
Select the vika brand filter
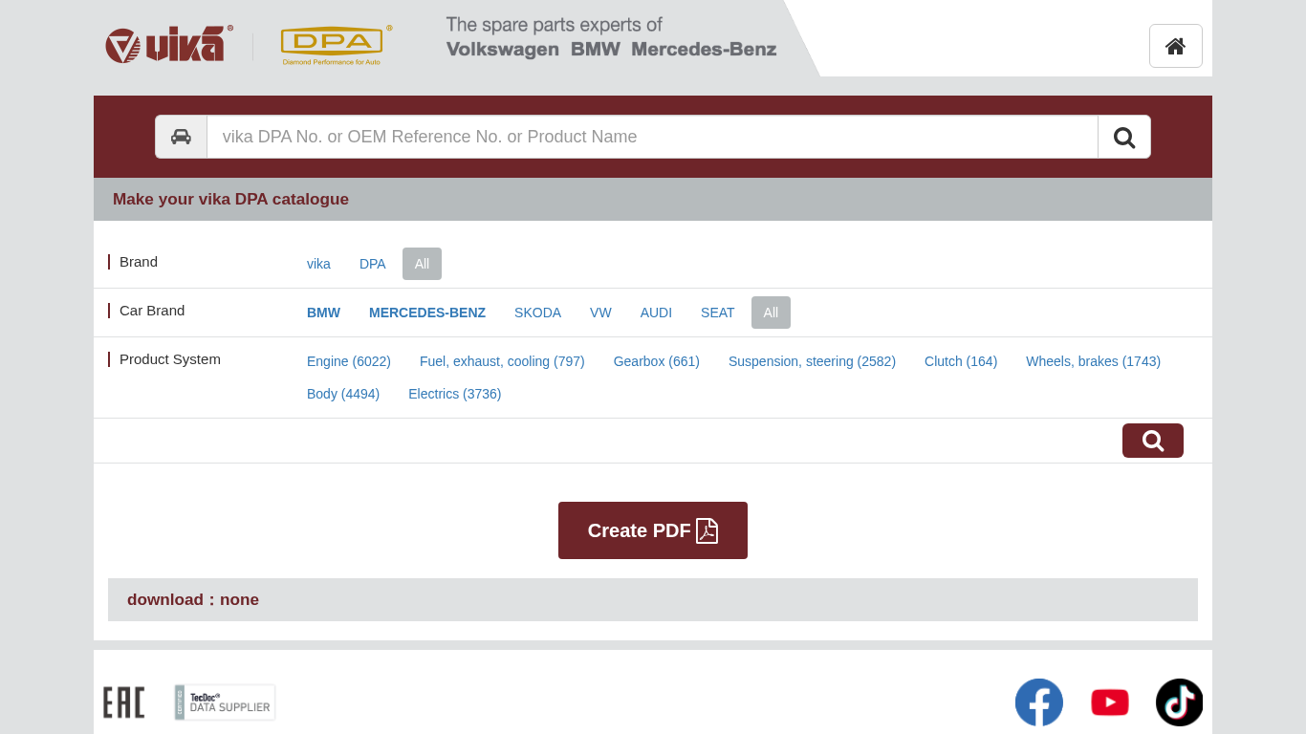(318, 264)
